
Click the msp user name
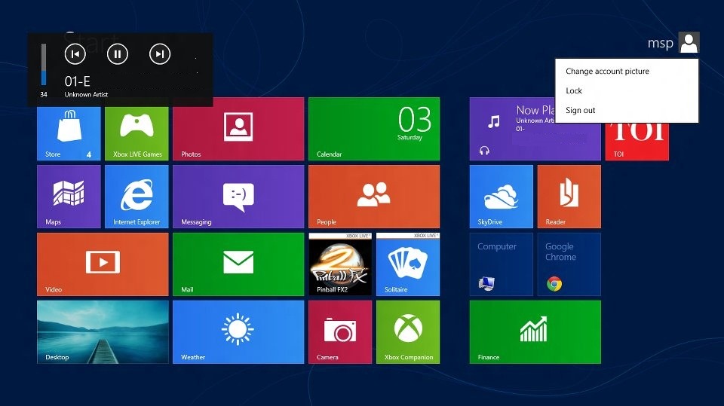pos(661,43)
